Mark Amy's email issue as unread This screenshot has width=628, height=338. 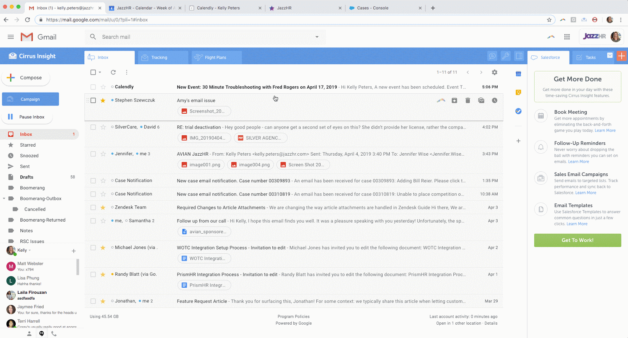pyautogui.click(x=481, y=100)
